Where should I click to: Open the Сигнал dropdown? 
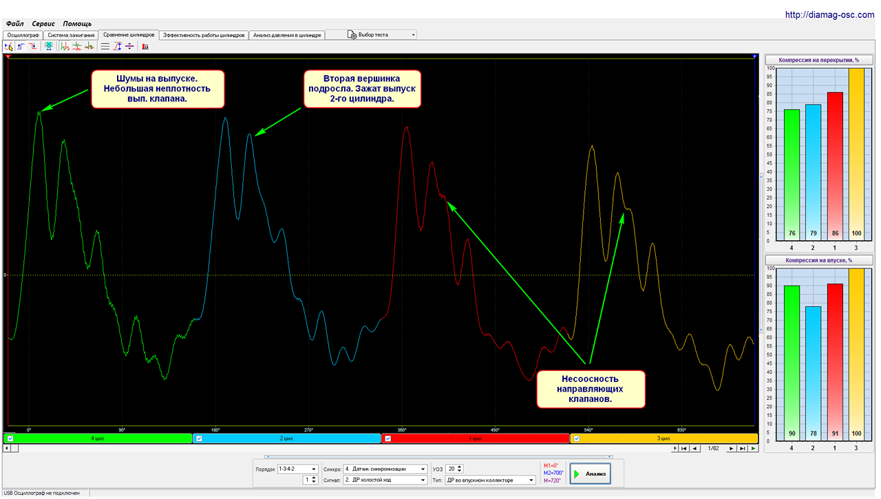pos(385,480)
